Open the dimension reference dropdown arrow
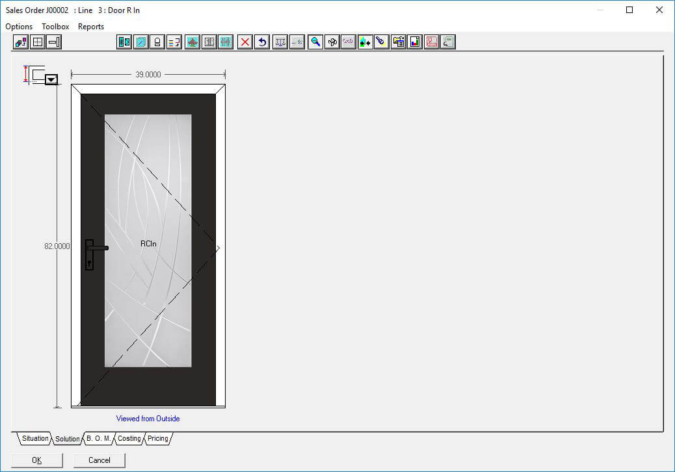The height and width of the screenshot is (472, 675). (x=51, y=79)
